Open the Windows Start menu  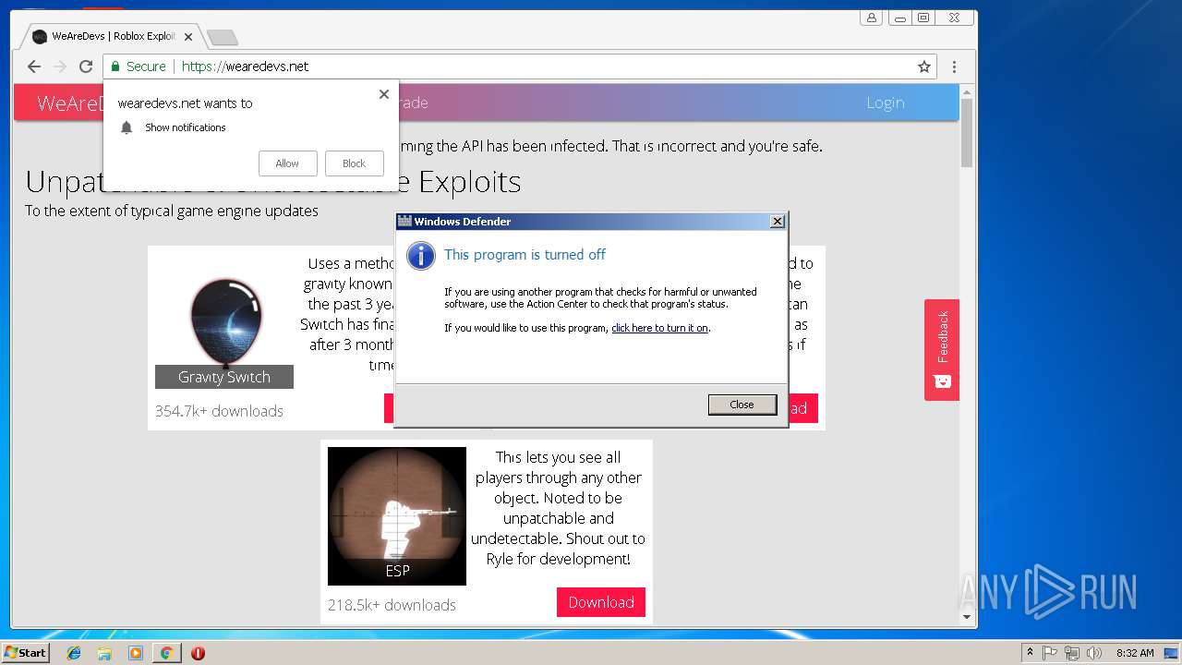(x=26, y=653)
